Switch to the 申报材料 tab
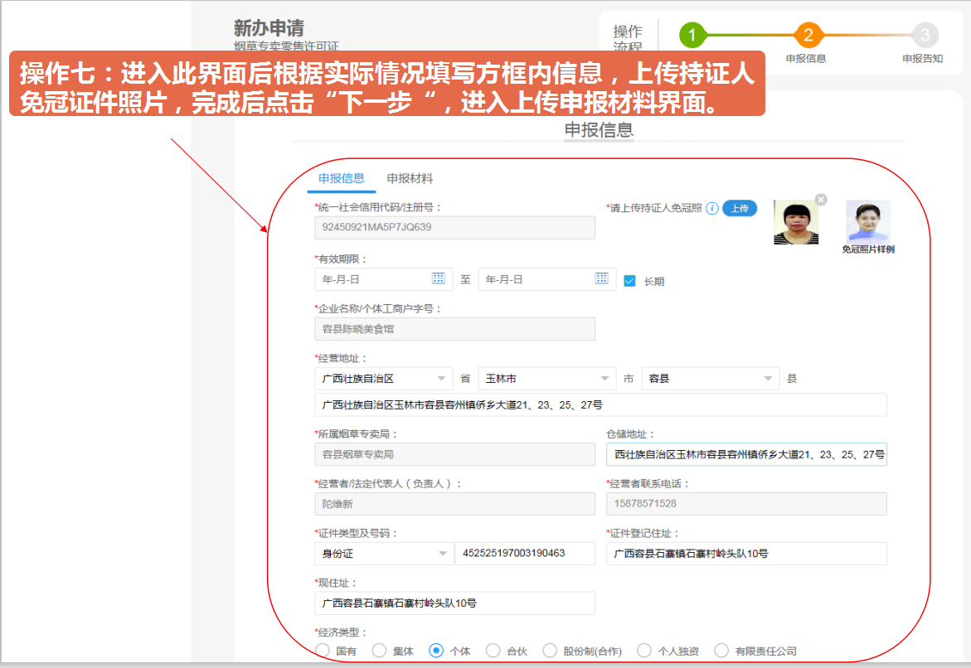This screenshot has height=668, width=971. coord(410,179)
